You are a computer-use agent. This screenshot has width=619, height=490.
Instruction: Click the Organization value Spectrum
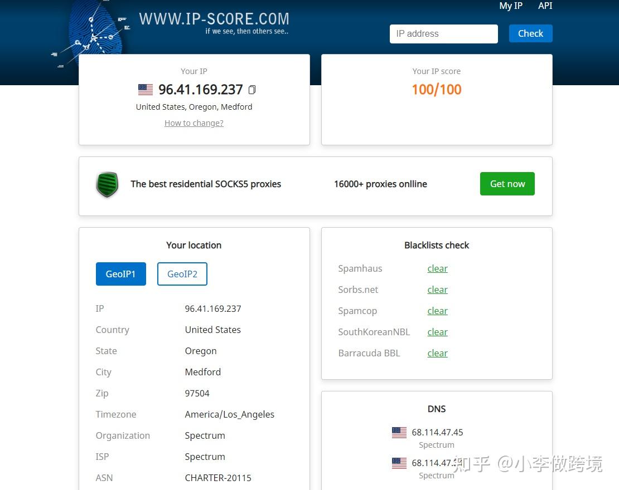205,436
